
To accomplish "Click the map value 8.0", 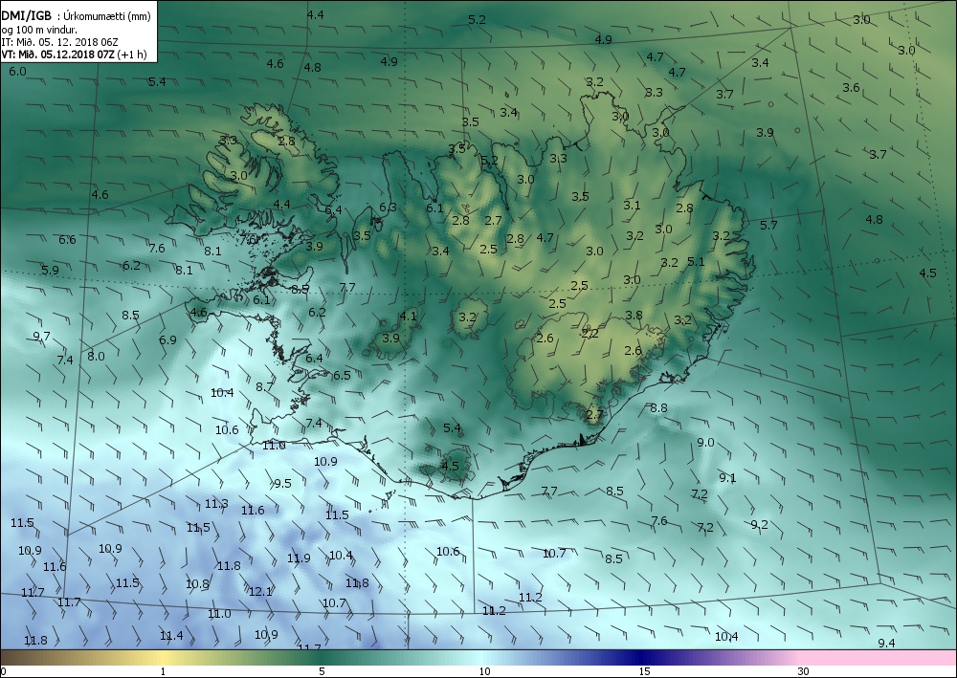I will coord(96,356).
